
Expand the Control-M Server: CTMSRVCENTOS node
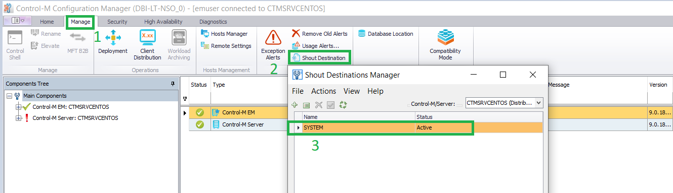click(x=19, y=118)
